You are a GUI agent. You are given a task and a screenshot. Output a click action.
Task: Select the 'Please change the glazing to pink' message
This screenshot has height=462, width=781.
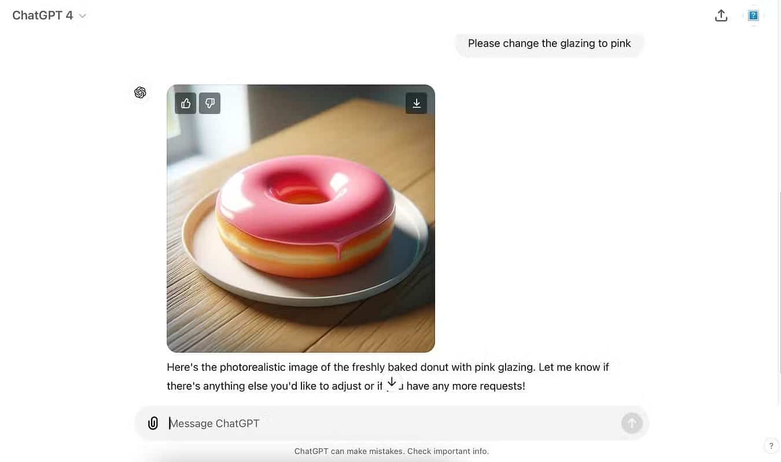549,43
